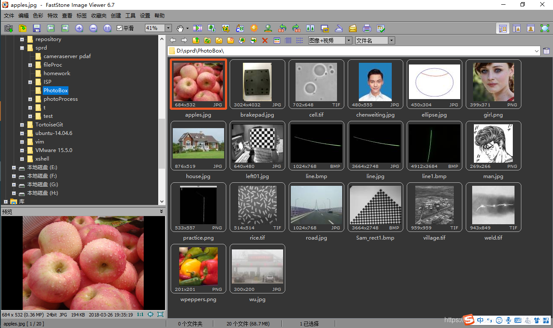Image resolution: width=553 pixels, height=328 pixels.
Task: Switch to windowed view with thumbnails
Action: pos(517,28)
